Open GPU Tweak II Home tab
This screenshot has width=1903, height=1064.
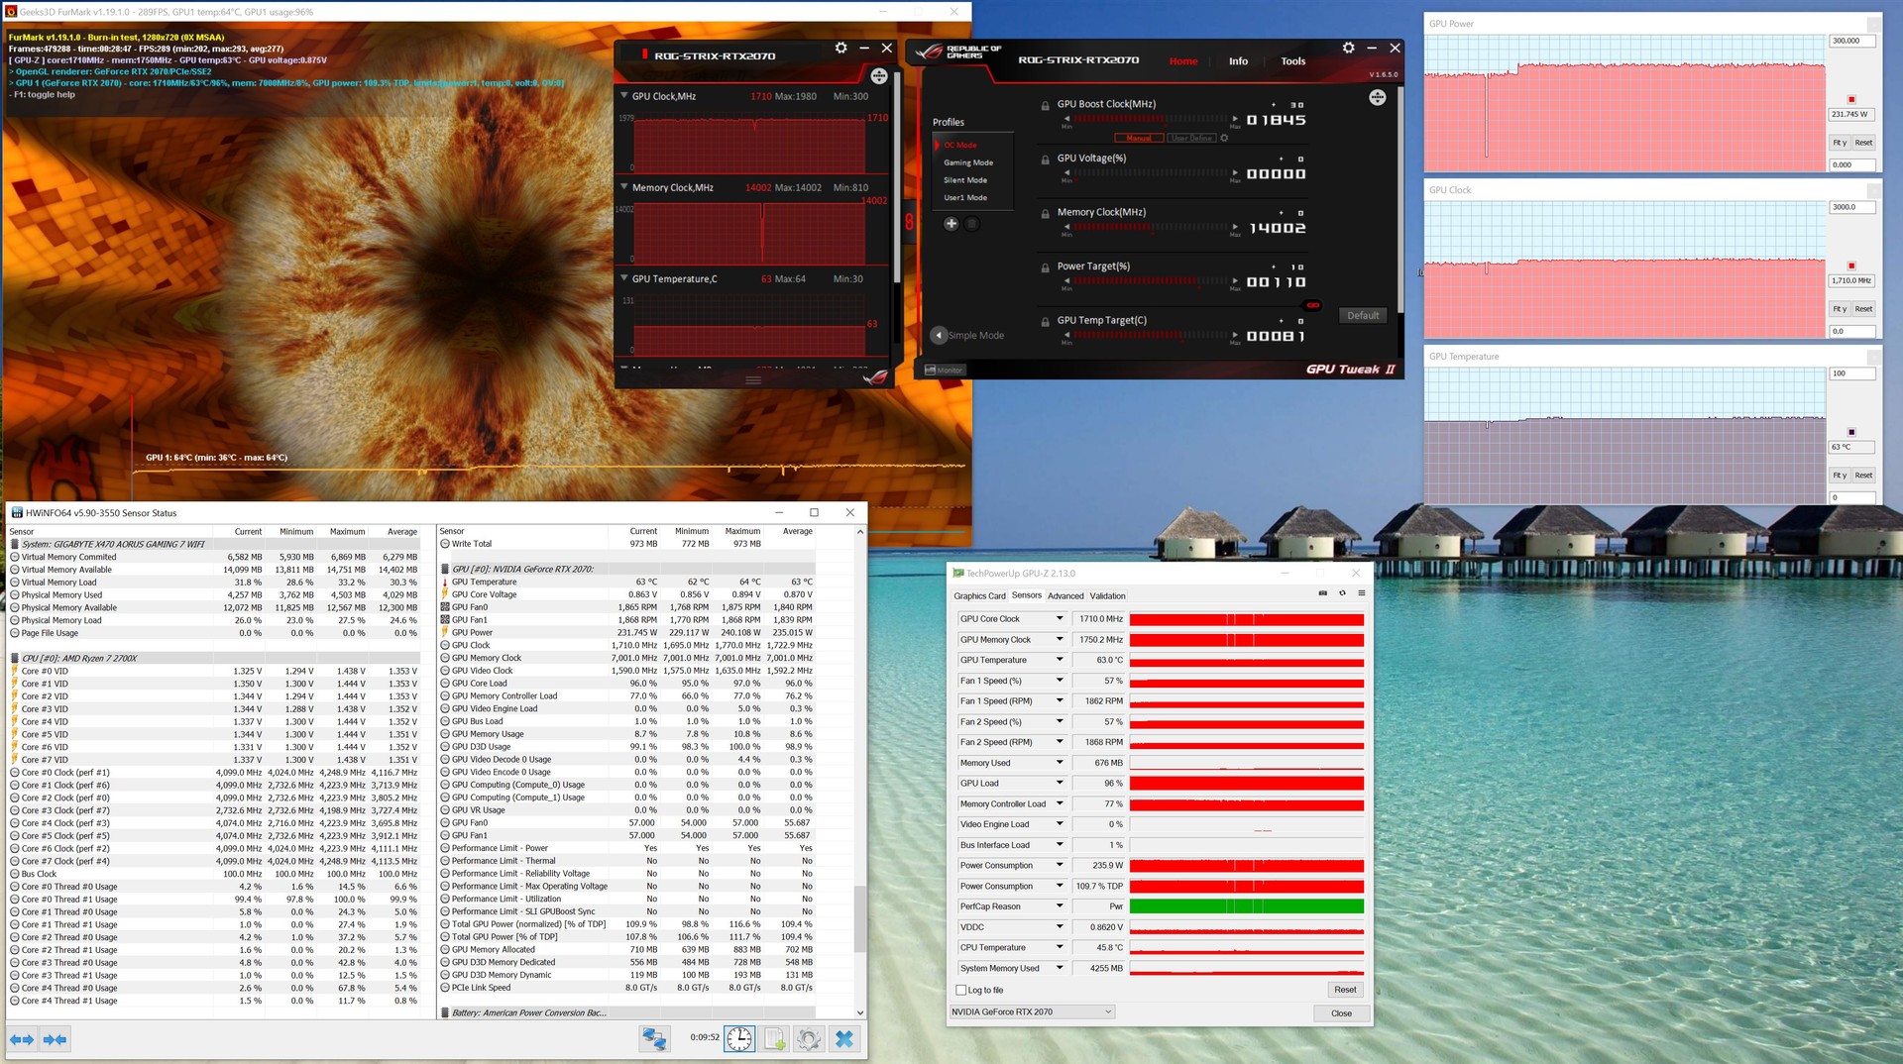point(1183,61)
